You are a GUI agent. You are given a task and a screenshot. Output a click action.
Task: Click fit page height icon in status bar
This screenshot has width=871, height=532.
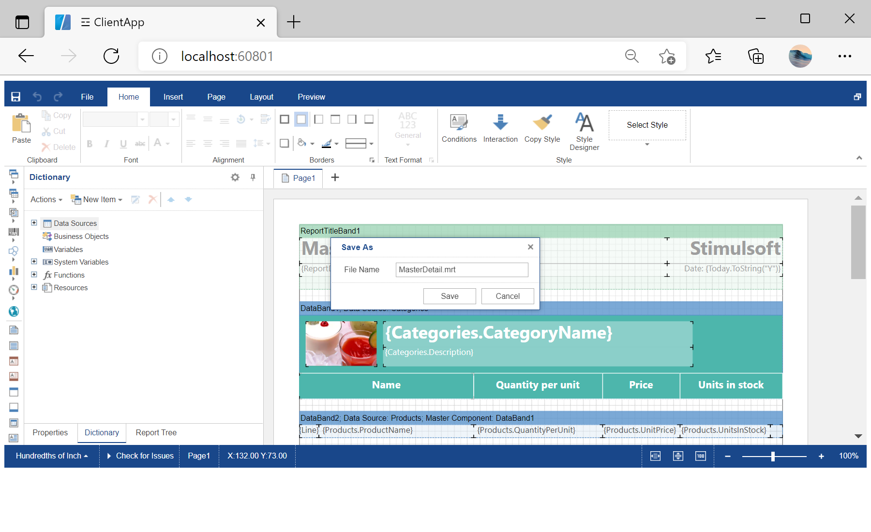click(x=678, y=456)
